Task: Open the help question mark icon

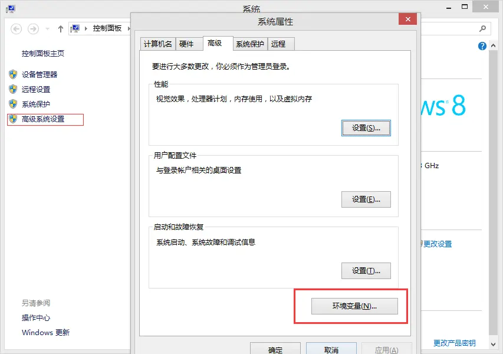Action: pos(482,46)
